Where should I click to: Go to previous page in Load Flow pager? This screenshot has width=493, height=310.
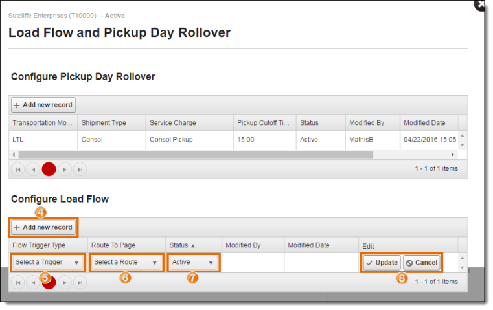pyautogui.click(x=33, y=282)
